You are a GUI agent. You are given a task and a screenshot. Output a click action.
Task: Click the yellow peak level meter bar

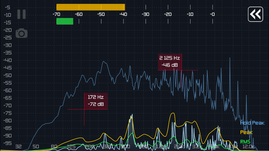click(x=91, y=7)
